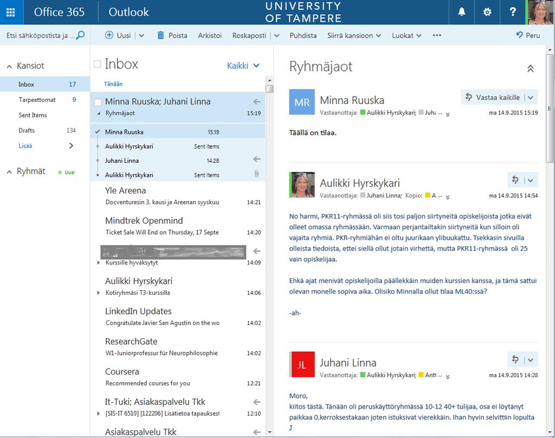Image resolution: width=555 pixels, height=438 pixels.
Task: Click Puhdista in the toolbar
Action: pos(303,35)
